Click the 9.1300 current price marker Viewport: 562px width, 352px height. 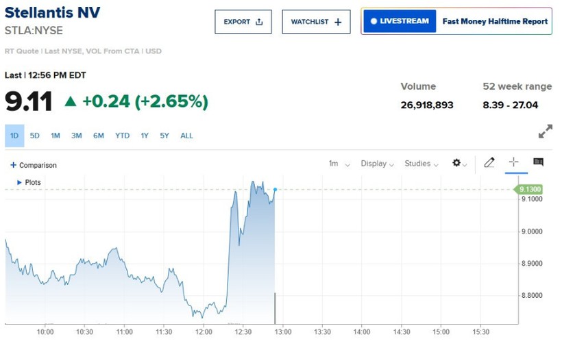pos(531,189)
